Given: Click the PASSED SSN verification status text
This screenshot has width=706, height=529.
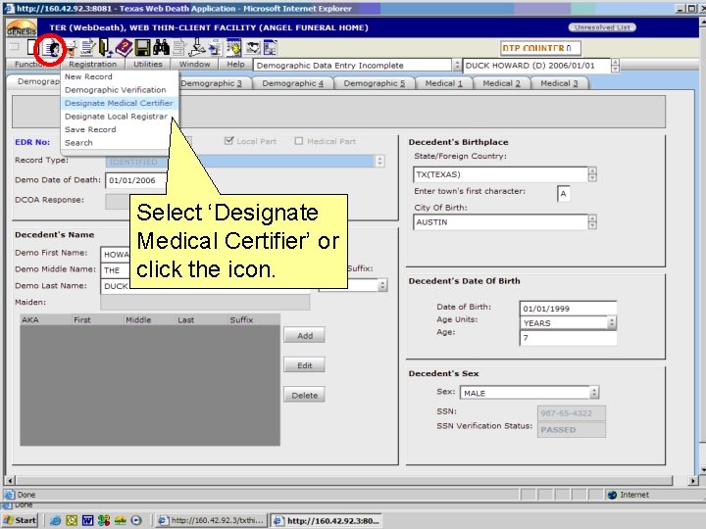Looking at the screenshot, I should tap(558, 430).
